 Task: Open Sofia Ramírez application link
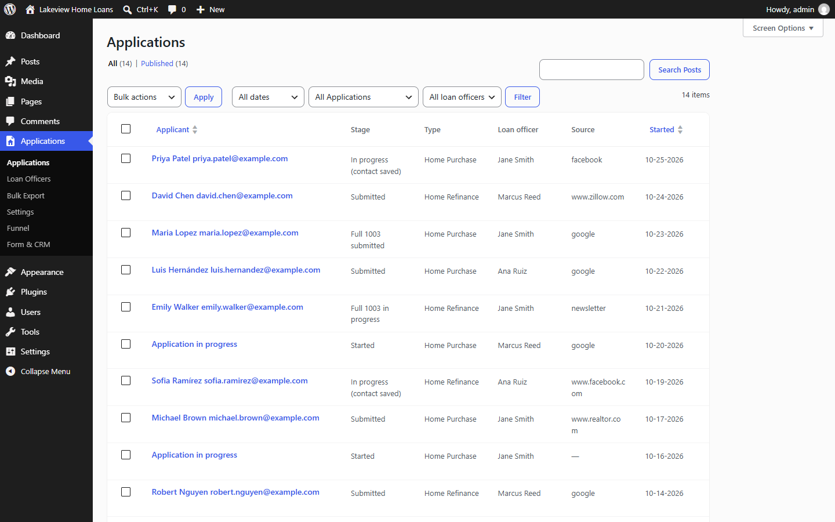230,380
